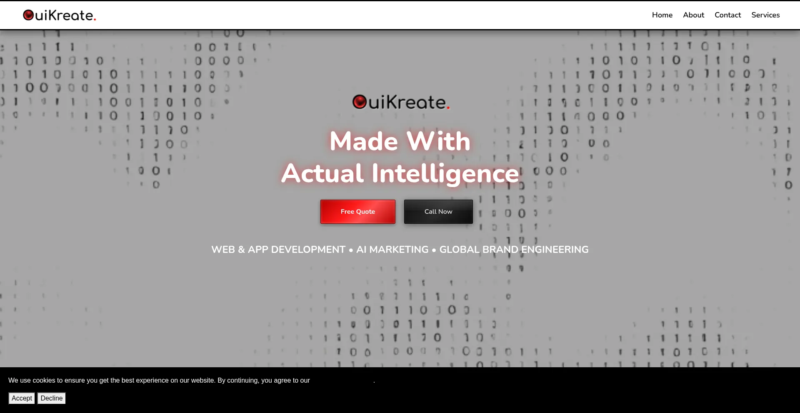Navigate to the Services page

pyautogui.click(x=765, y=15)
